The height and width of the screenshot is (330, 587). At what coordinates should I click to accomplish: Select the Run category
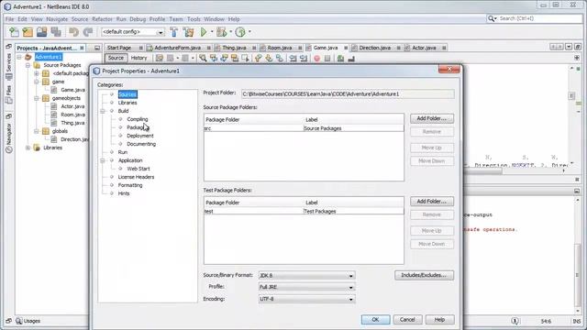tap(123, 152)
